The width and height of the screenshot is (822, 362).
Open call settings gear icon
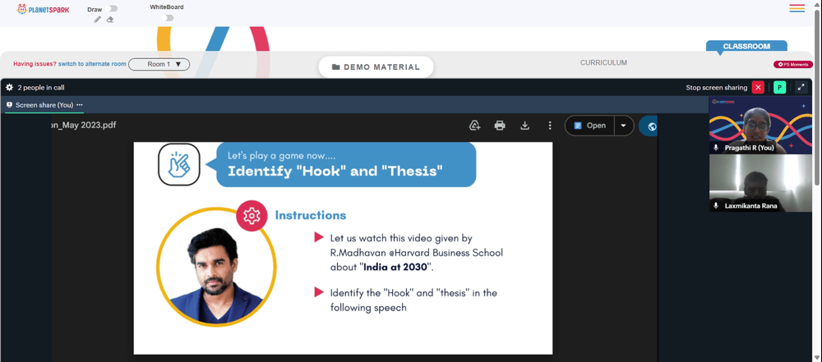(x=9, y=88)
